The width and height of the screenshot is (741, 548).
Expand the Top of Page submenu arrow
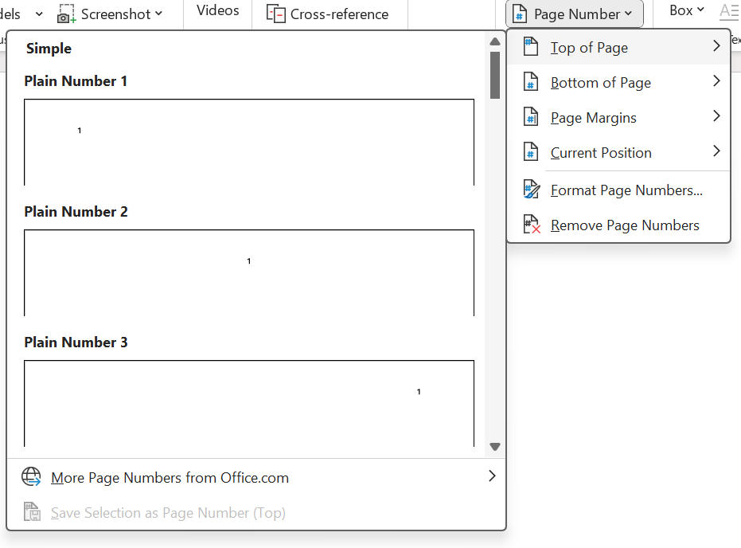pos(716,45)
